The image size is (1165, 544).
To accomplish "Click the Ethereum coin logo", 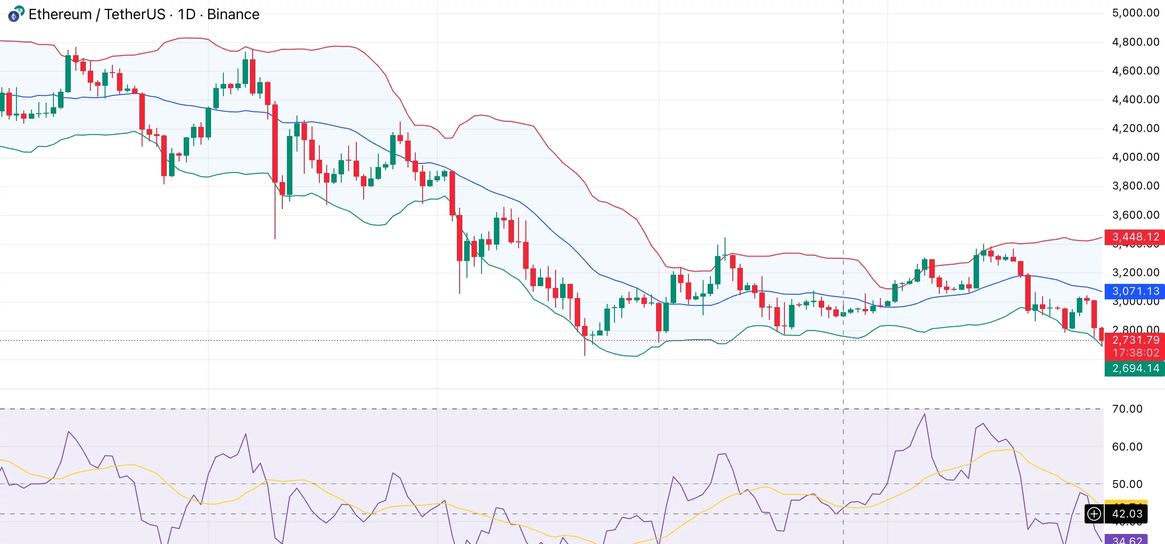I will tap(14, 16).
